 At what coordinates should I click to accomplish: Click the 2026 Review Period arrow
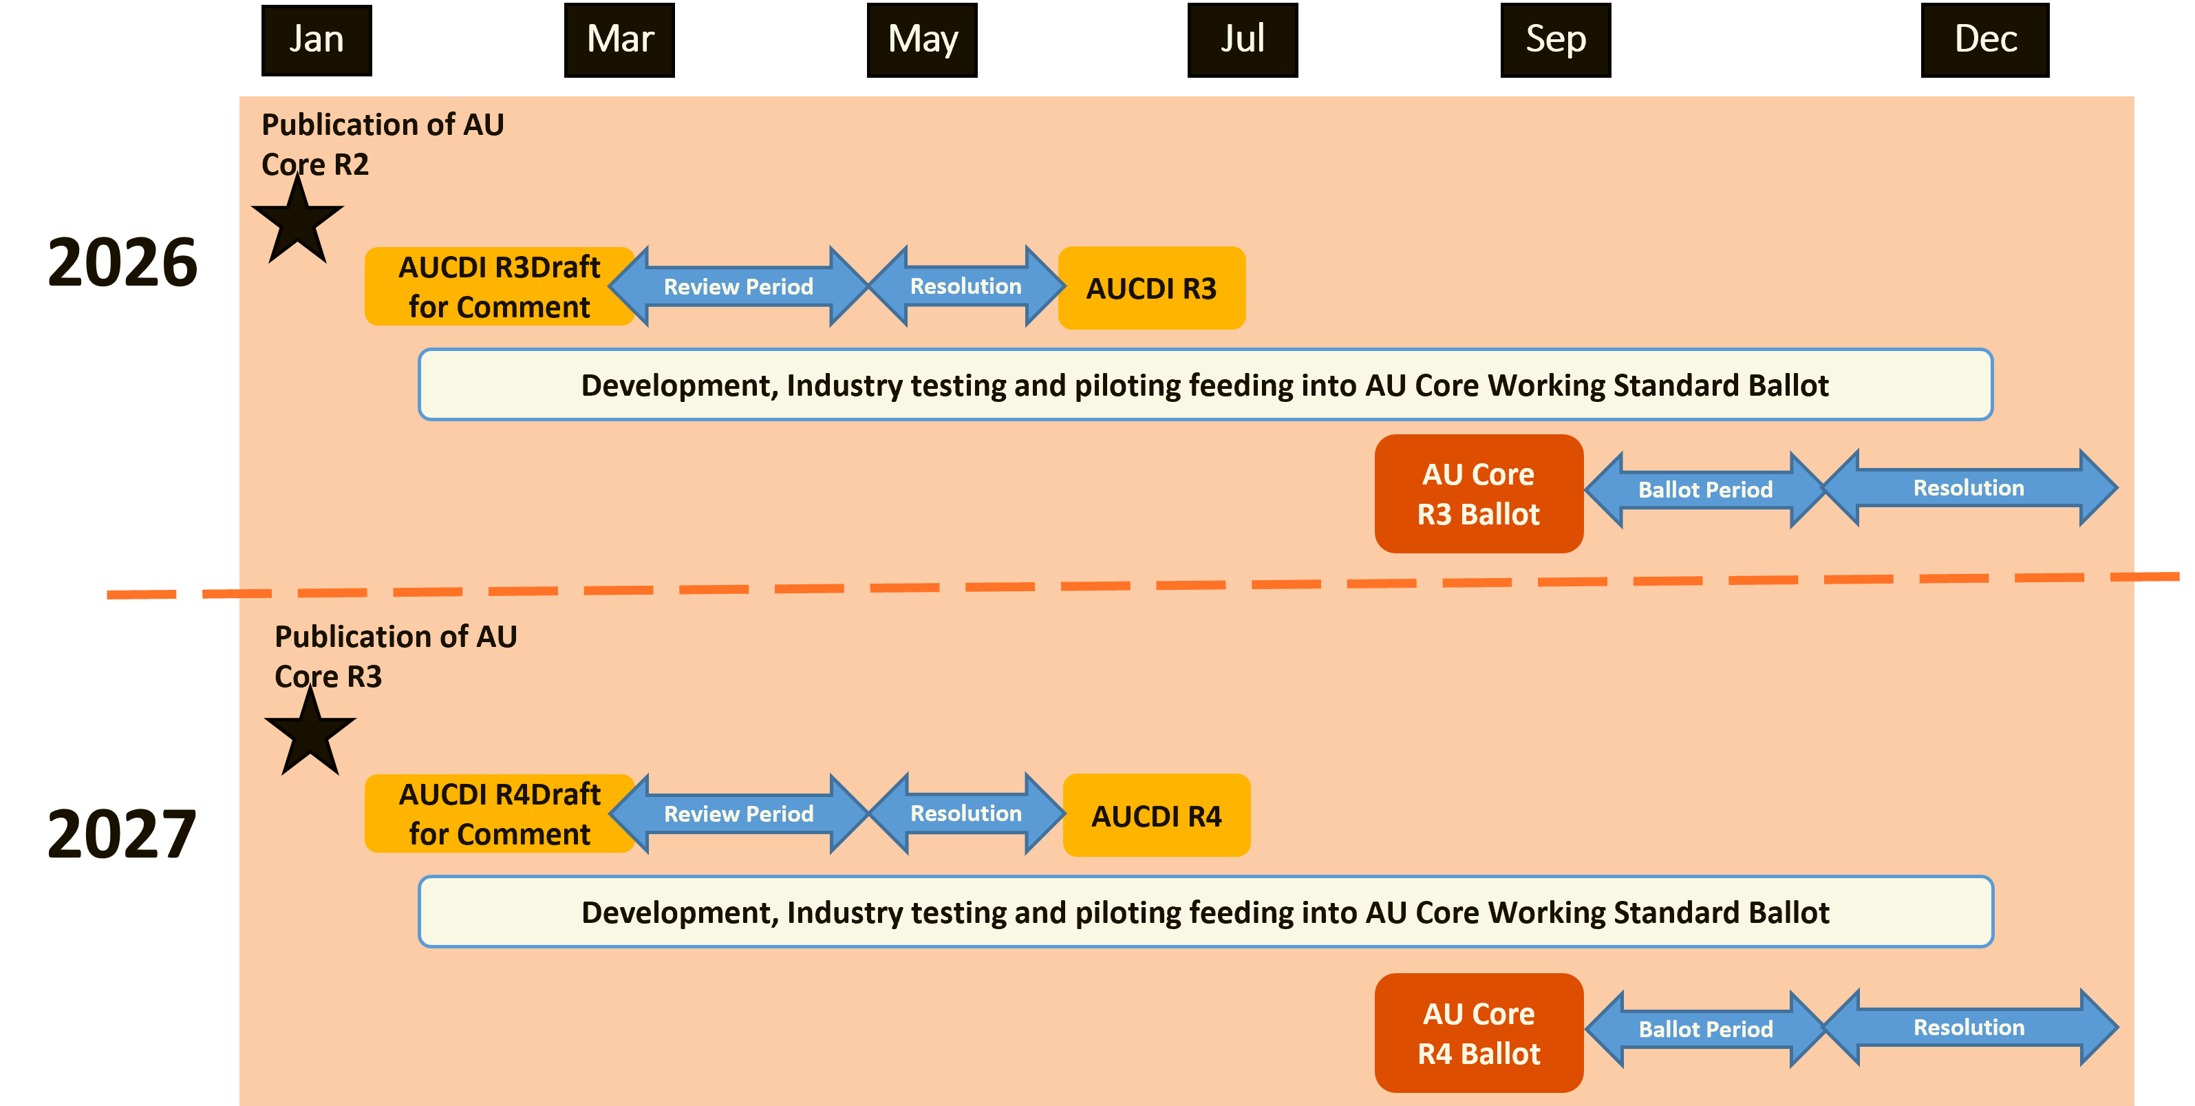(740, 287)
